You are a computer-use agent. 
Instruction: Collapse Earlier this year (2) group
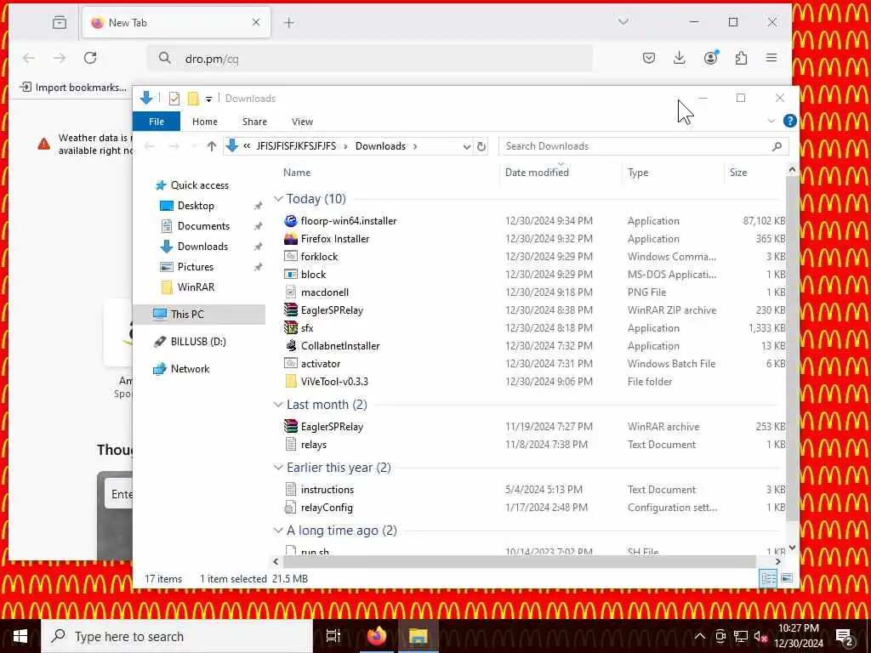tap(278, 468)
